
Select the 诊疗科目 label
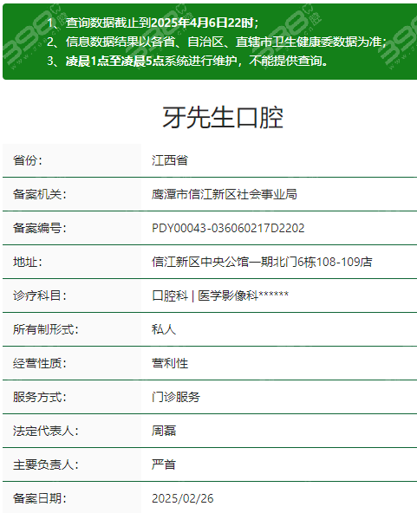click(x=40, y=295)
